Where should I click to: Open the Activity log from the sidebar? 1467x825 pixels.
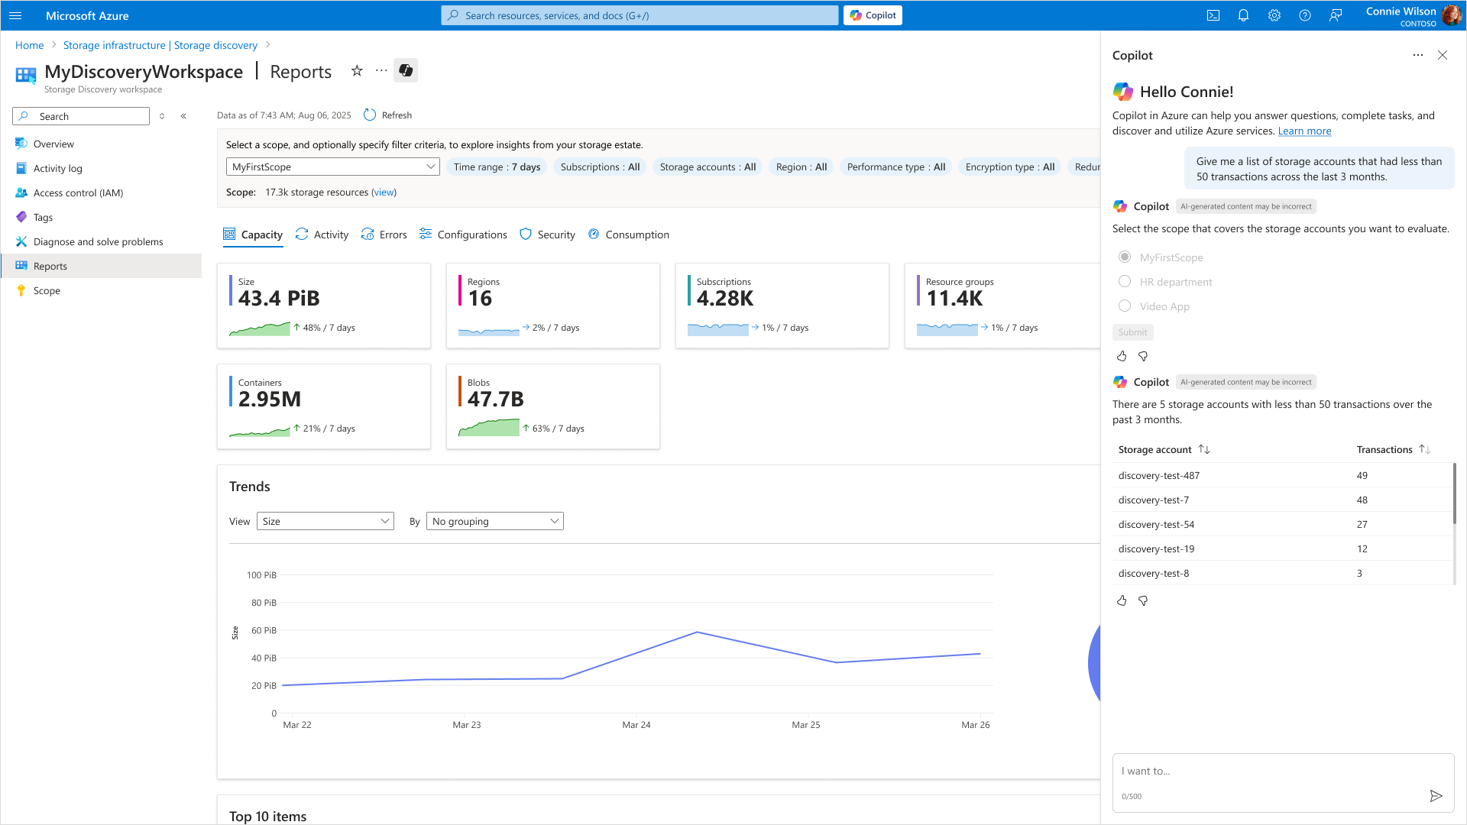[58, 168]
